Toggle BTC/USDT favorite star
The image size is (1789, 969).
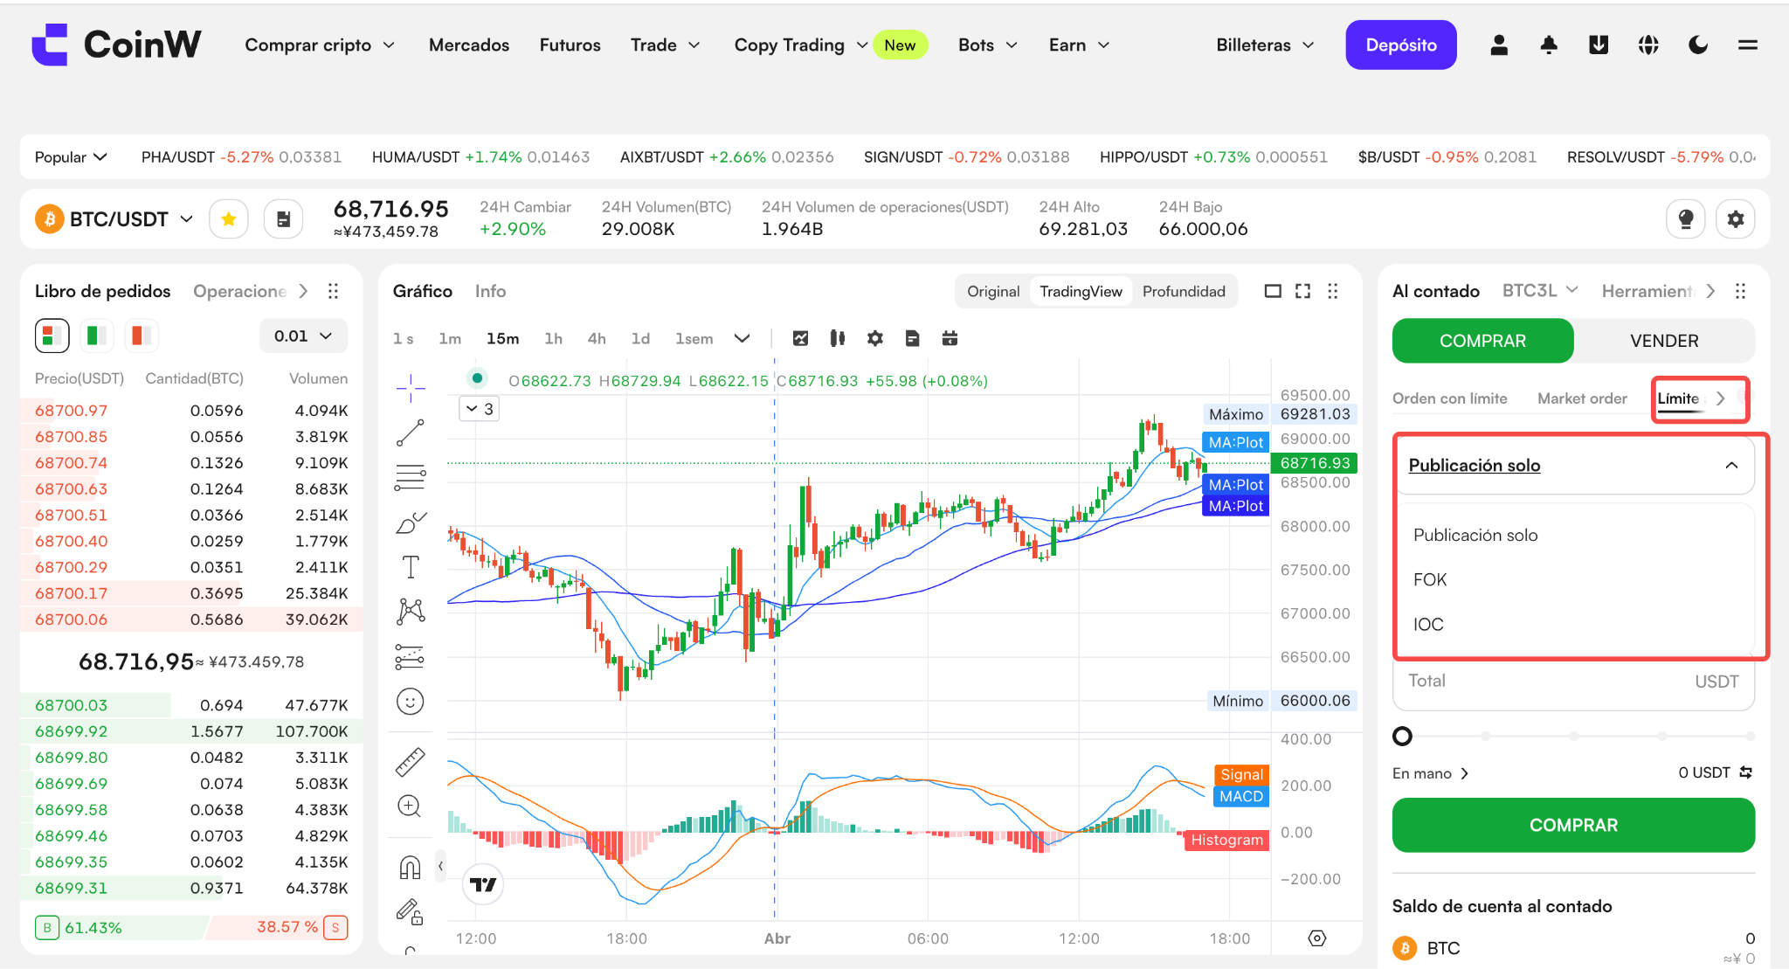(x=229, y=218)
